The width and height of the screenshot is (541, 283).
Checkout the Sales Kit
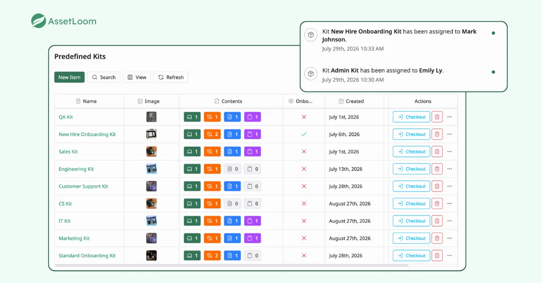pyautogui.click(x=411, y=152)
